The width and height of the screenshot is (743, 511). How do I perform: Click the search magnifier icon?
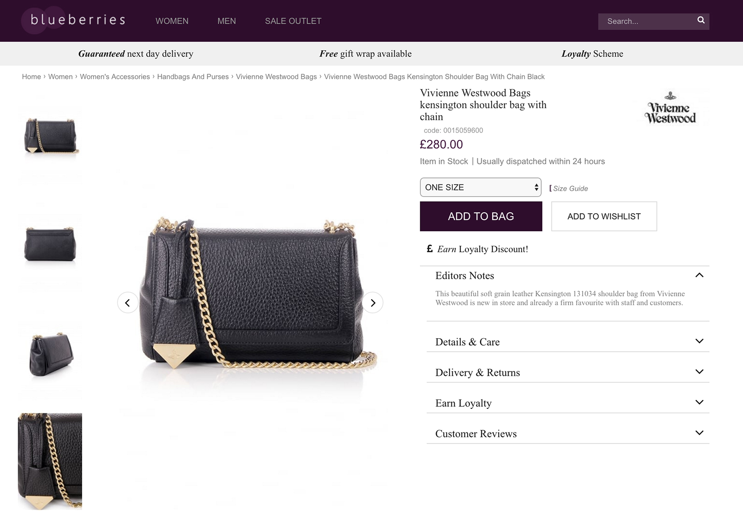(701, 20)
